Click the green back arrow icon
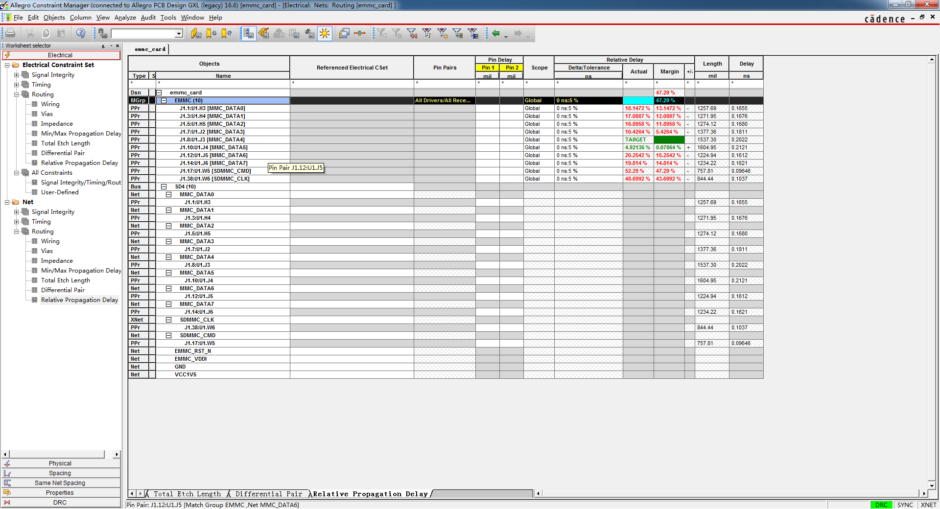 tap(495, 33)
